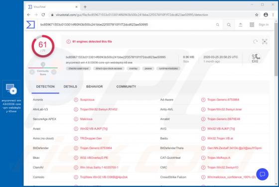Click the peexe tag

coord(148,69)
